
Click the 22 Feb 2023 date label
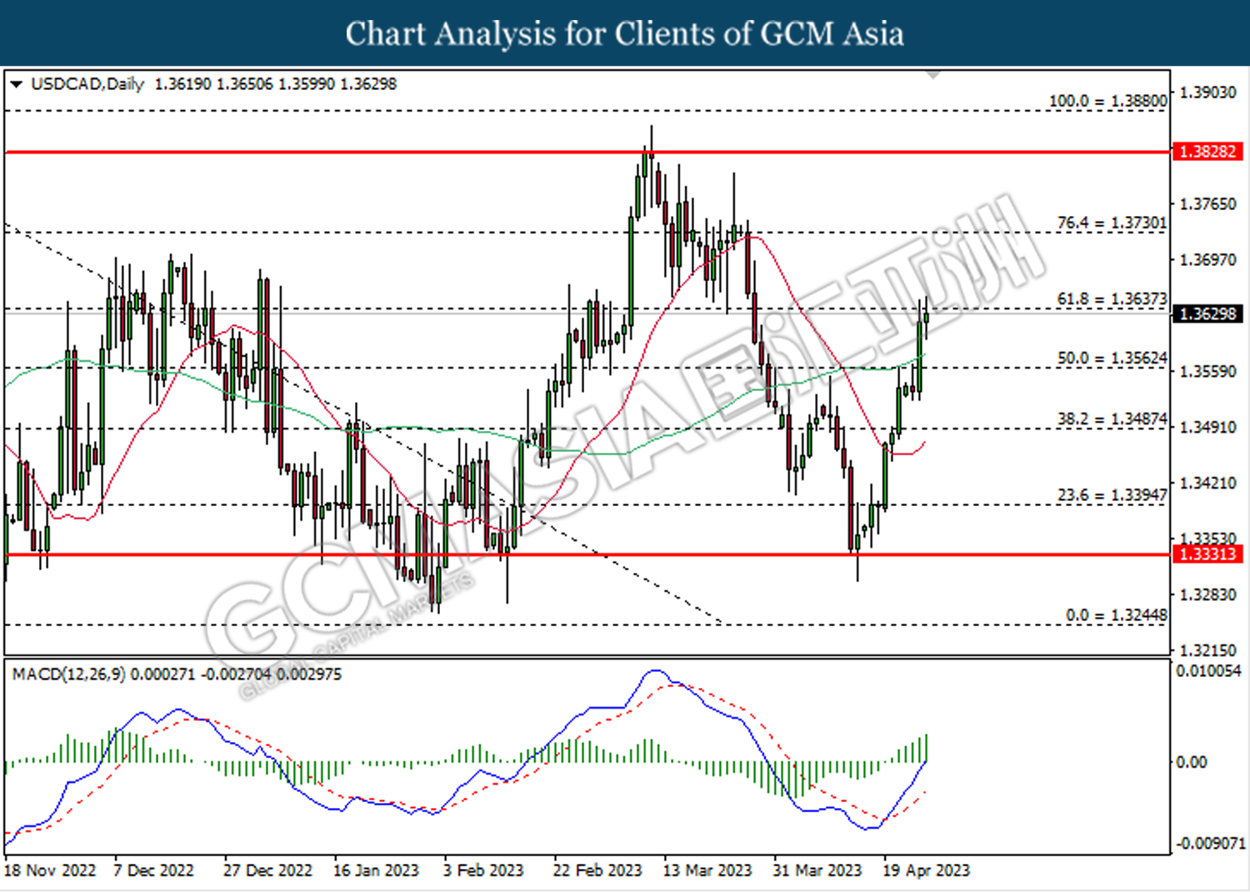(597, 870)
